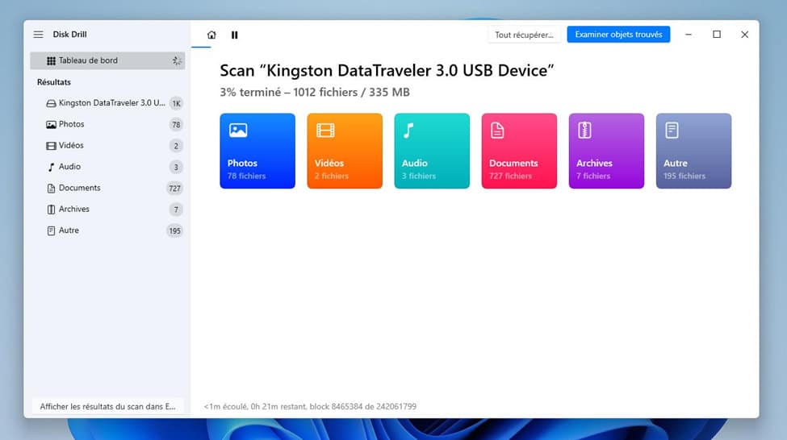787x440 pixels.
Task: Click the Archives sidebar icon
Action: [x=51, y=210]
